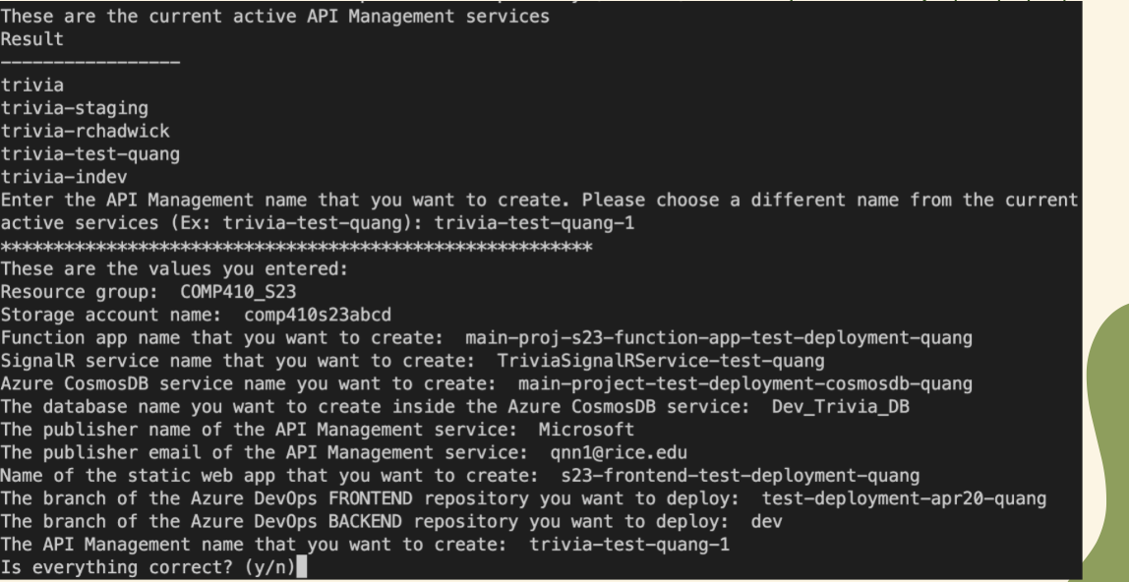Click the storage account name comp410s23abcd
Viewport: 1129px width, 582px height.
(318, 316)
